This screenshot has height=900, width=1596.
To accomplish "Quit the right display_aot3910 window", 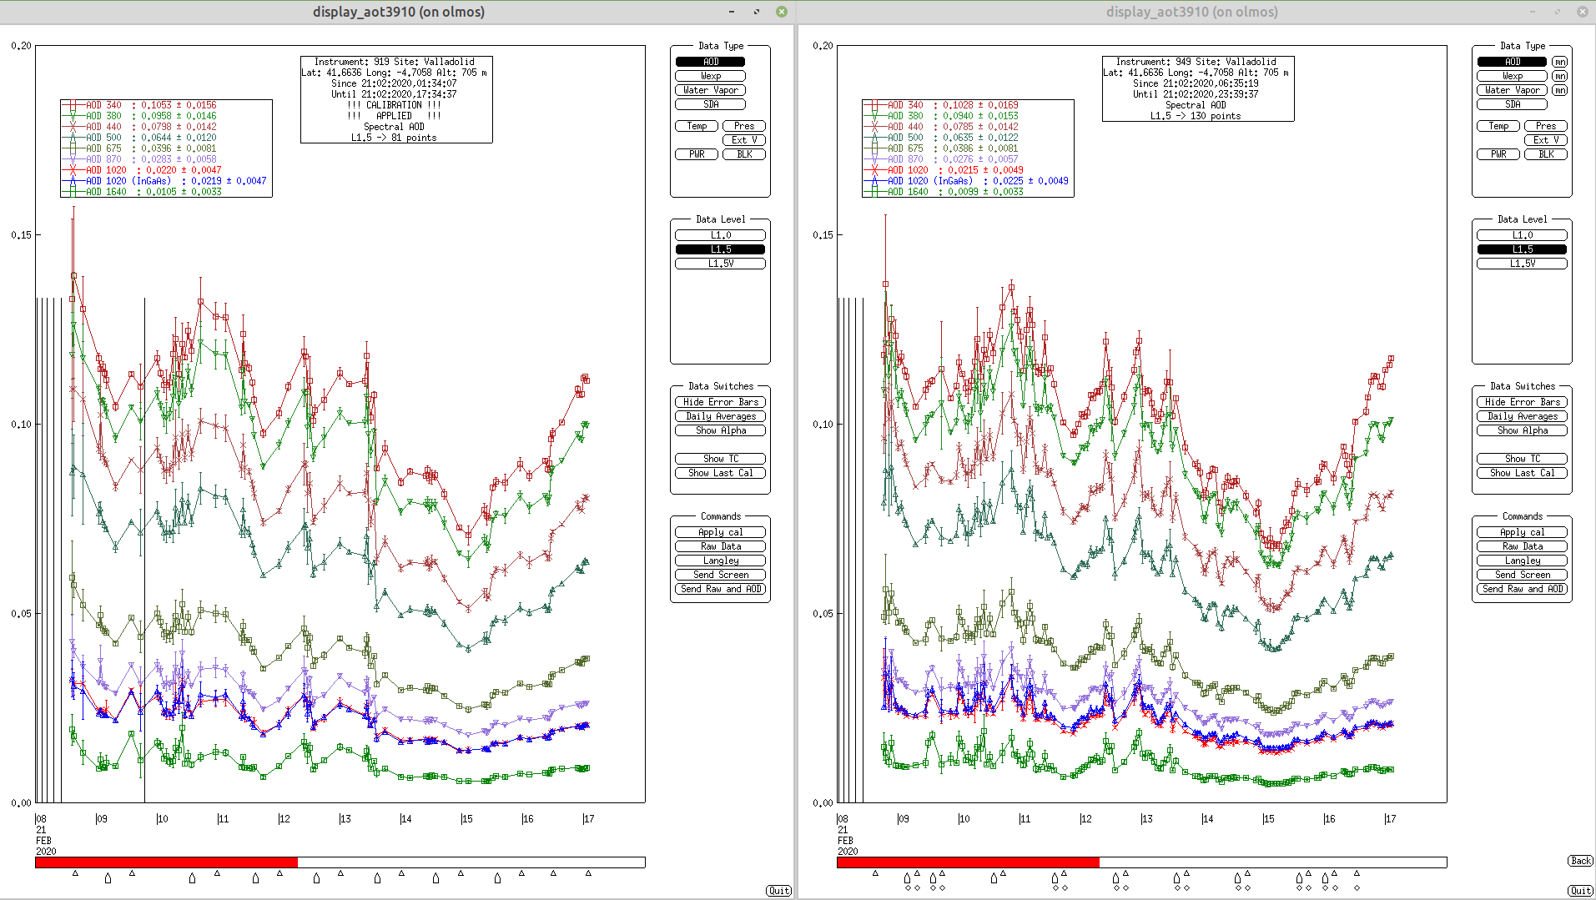I will point(1580,891).
